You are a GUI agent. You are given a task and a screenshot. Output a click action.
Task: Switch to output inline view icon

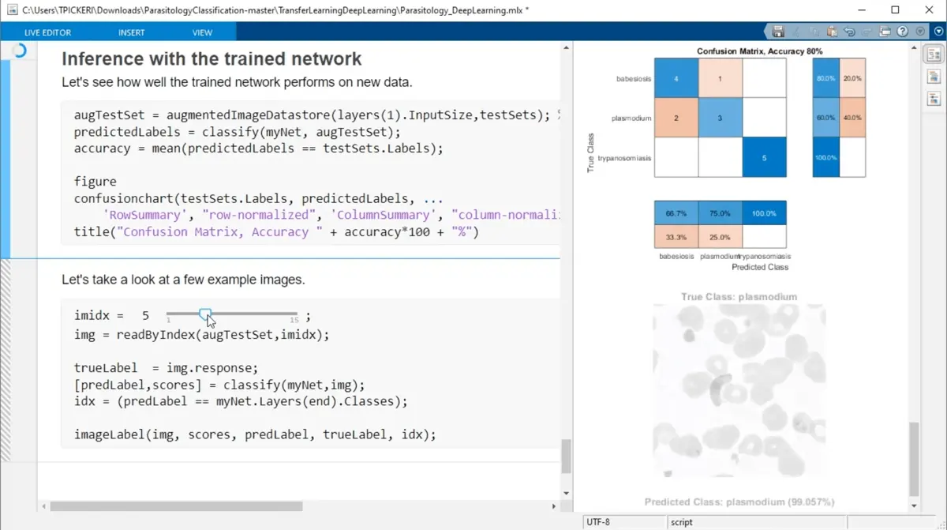pos(934,77)
